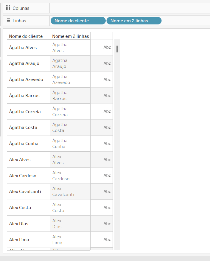Click the Abc mark for Ágatha Costa
The image size is (210, 261).
[x=107, y=128]
